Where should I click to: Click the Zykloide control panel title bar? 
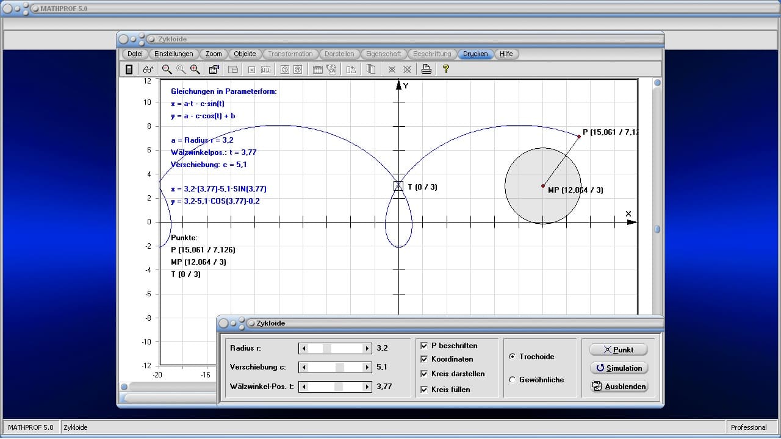[x=439, y=323]
